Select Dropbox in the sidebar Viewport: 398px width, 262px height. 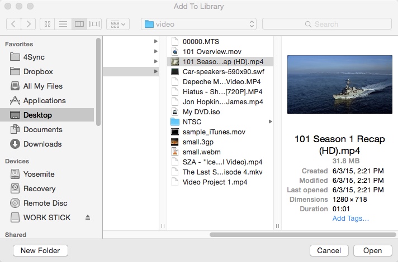coord(47,72)
